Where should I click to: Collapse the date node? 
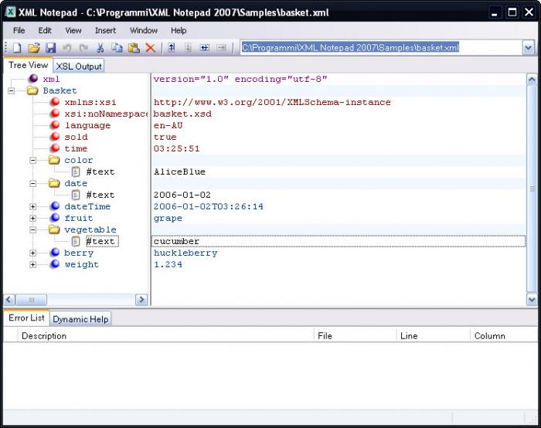(32, 183)
